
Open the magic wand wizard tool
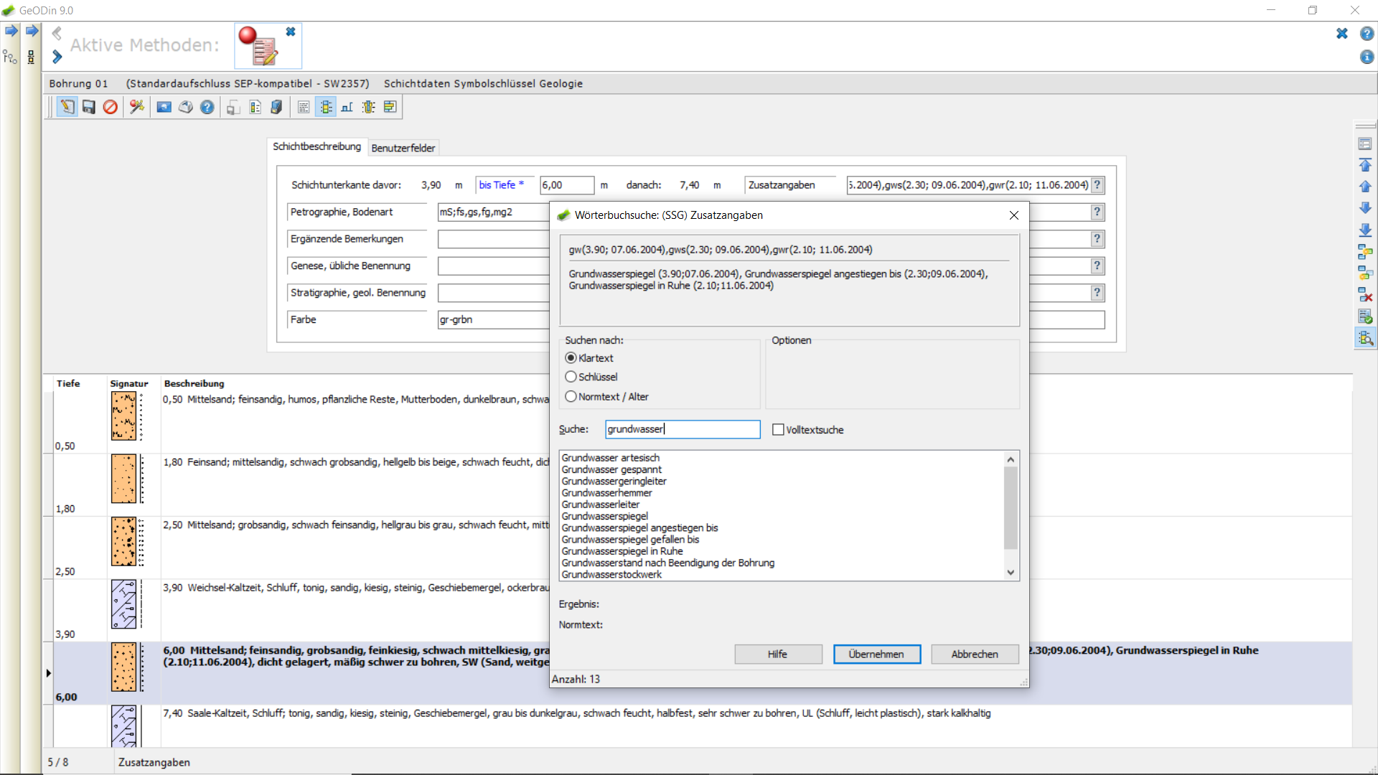(136, 107)
